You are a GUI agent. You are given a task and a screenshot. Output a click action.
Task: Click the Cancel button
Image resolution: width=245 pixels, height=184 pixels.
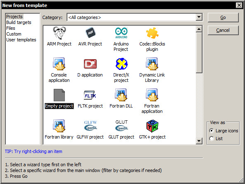pos(223,30)
